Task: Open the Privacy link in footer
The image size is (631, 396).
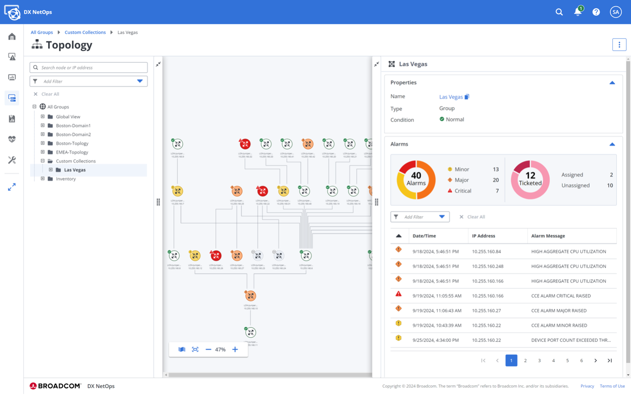Action: pos(587,386)
